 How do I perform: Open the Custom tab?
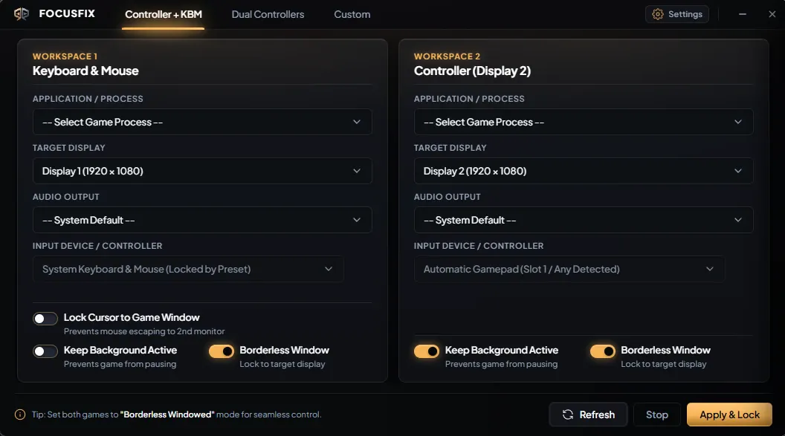pos(352,15)
